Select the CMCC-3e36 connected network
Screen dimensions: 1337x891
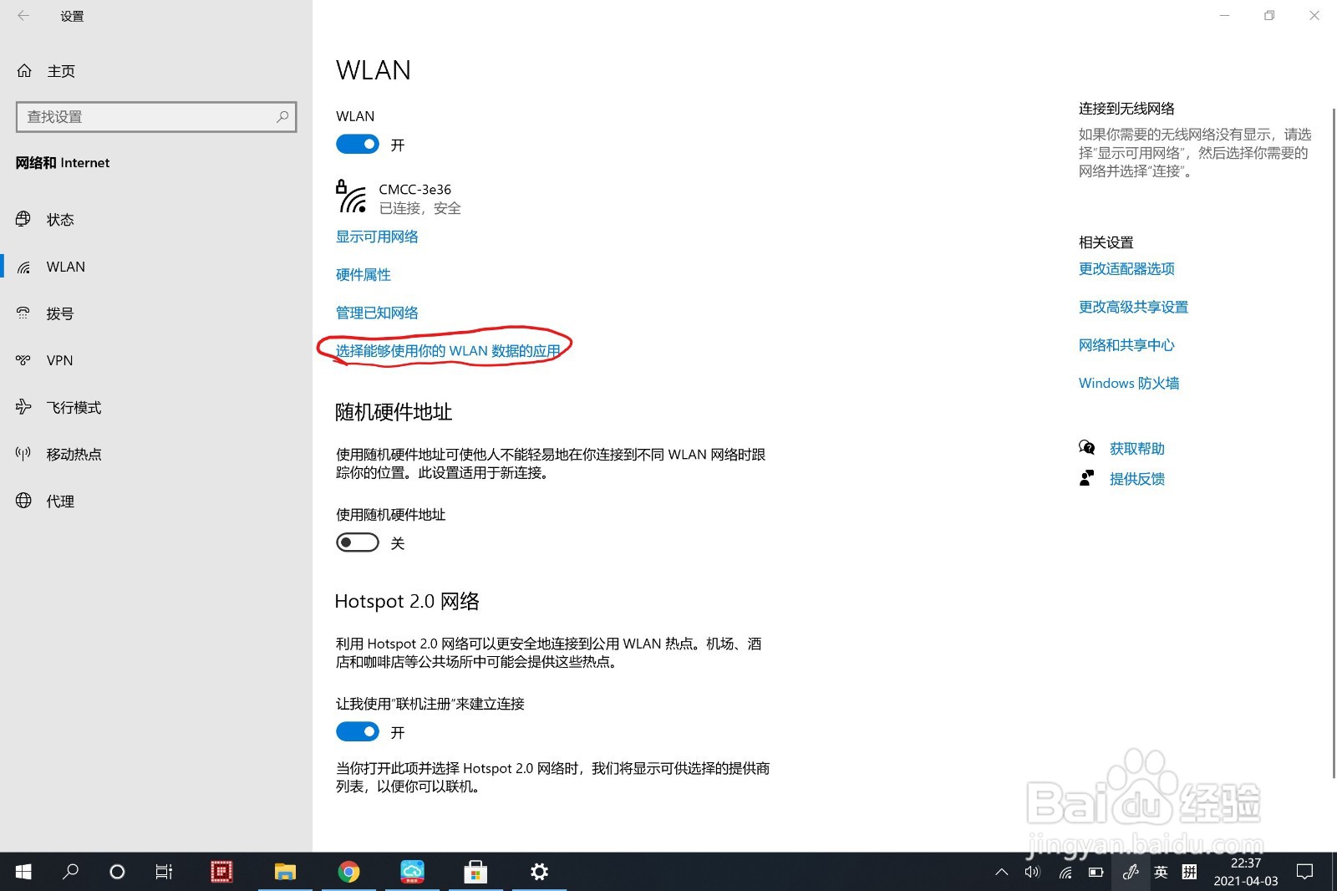coord(399,198)
